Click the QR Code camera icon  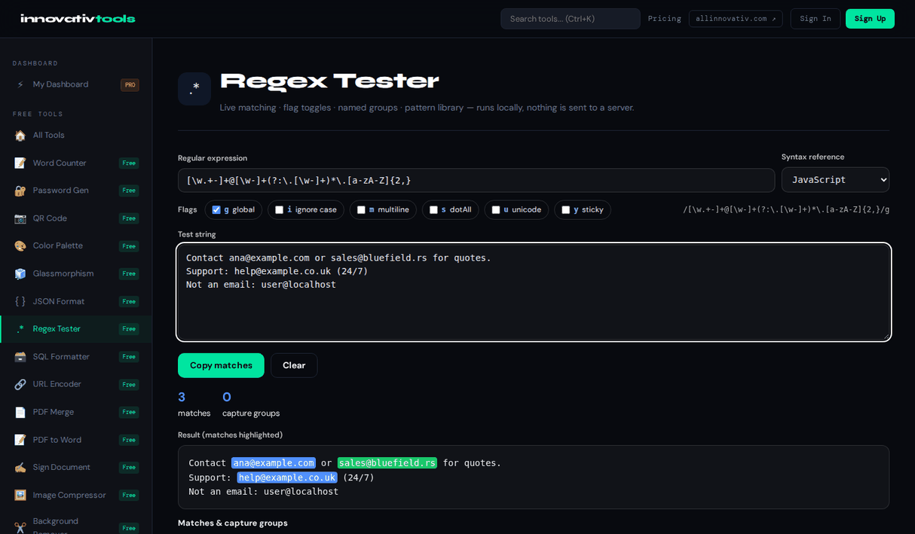[x=20, y=218]
